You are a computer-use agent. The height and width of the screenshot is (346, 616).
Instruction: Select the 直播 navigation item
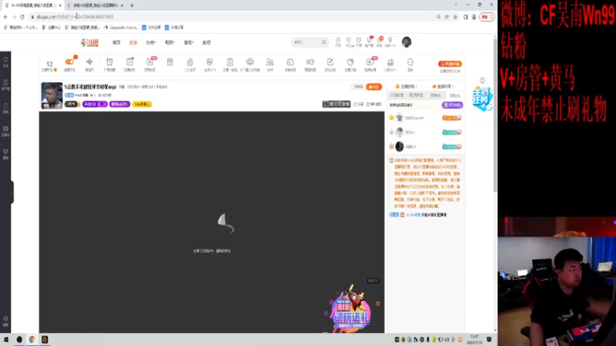133,42
